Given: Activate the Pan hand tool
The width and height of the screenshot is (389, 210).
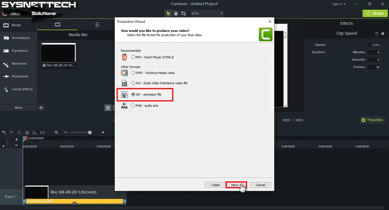Looking at the screenshot, I should (176, 13).
